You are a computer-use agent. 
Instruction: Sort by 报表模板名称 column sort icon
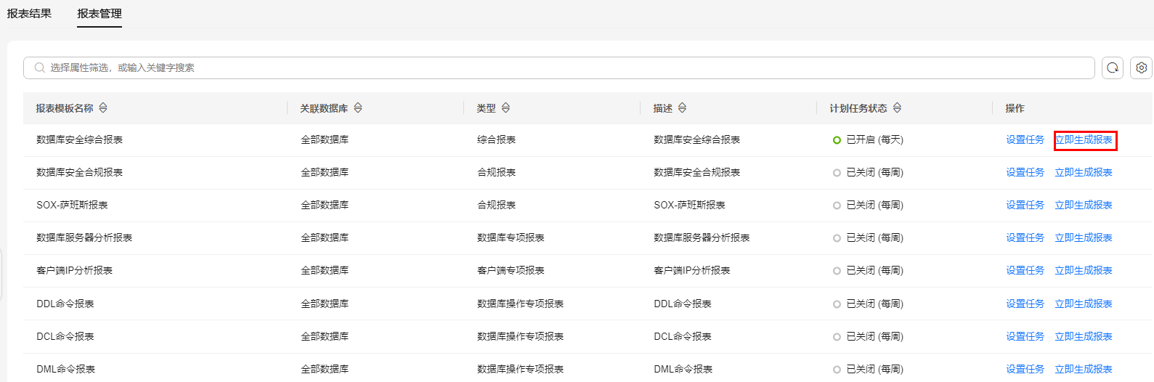[103, 107]
